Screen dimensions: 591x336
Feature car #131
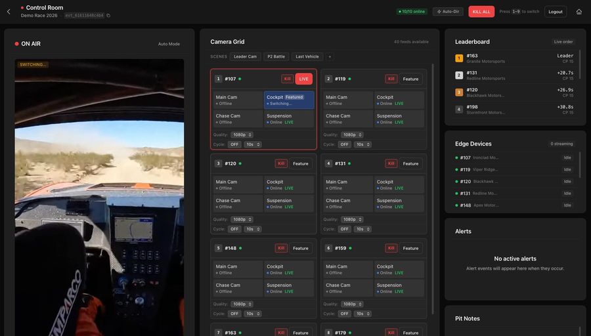click(410, 163)
